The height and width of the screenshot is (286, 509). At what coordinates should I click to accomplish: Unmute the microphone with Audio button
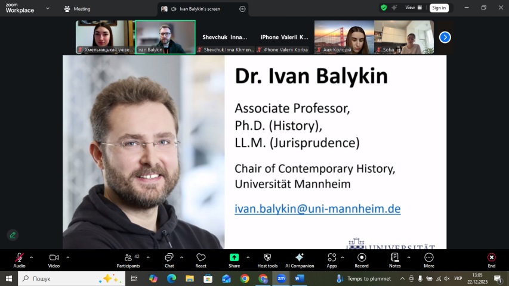click(19, 260)
